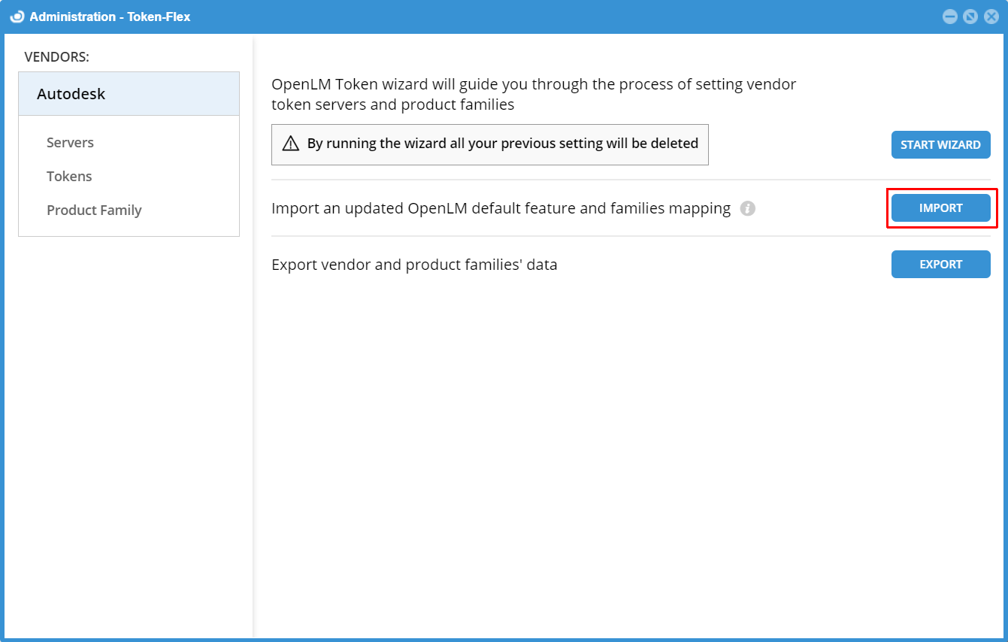Click the token wizard description text

click(534, 93)
